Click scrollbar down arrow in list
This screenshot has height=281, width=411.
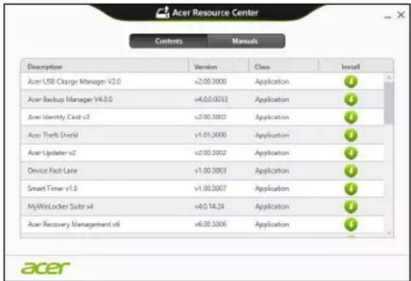[x=389, y=233]
